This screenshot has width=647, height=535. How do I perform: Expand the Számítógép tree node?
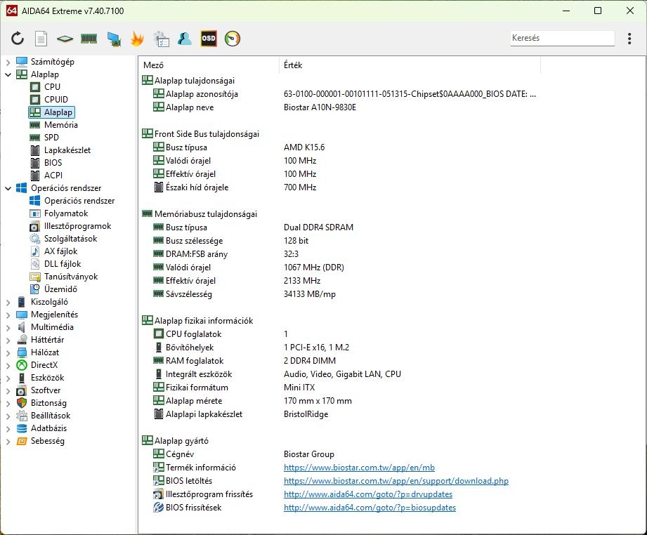pos(8,62)
